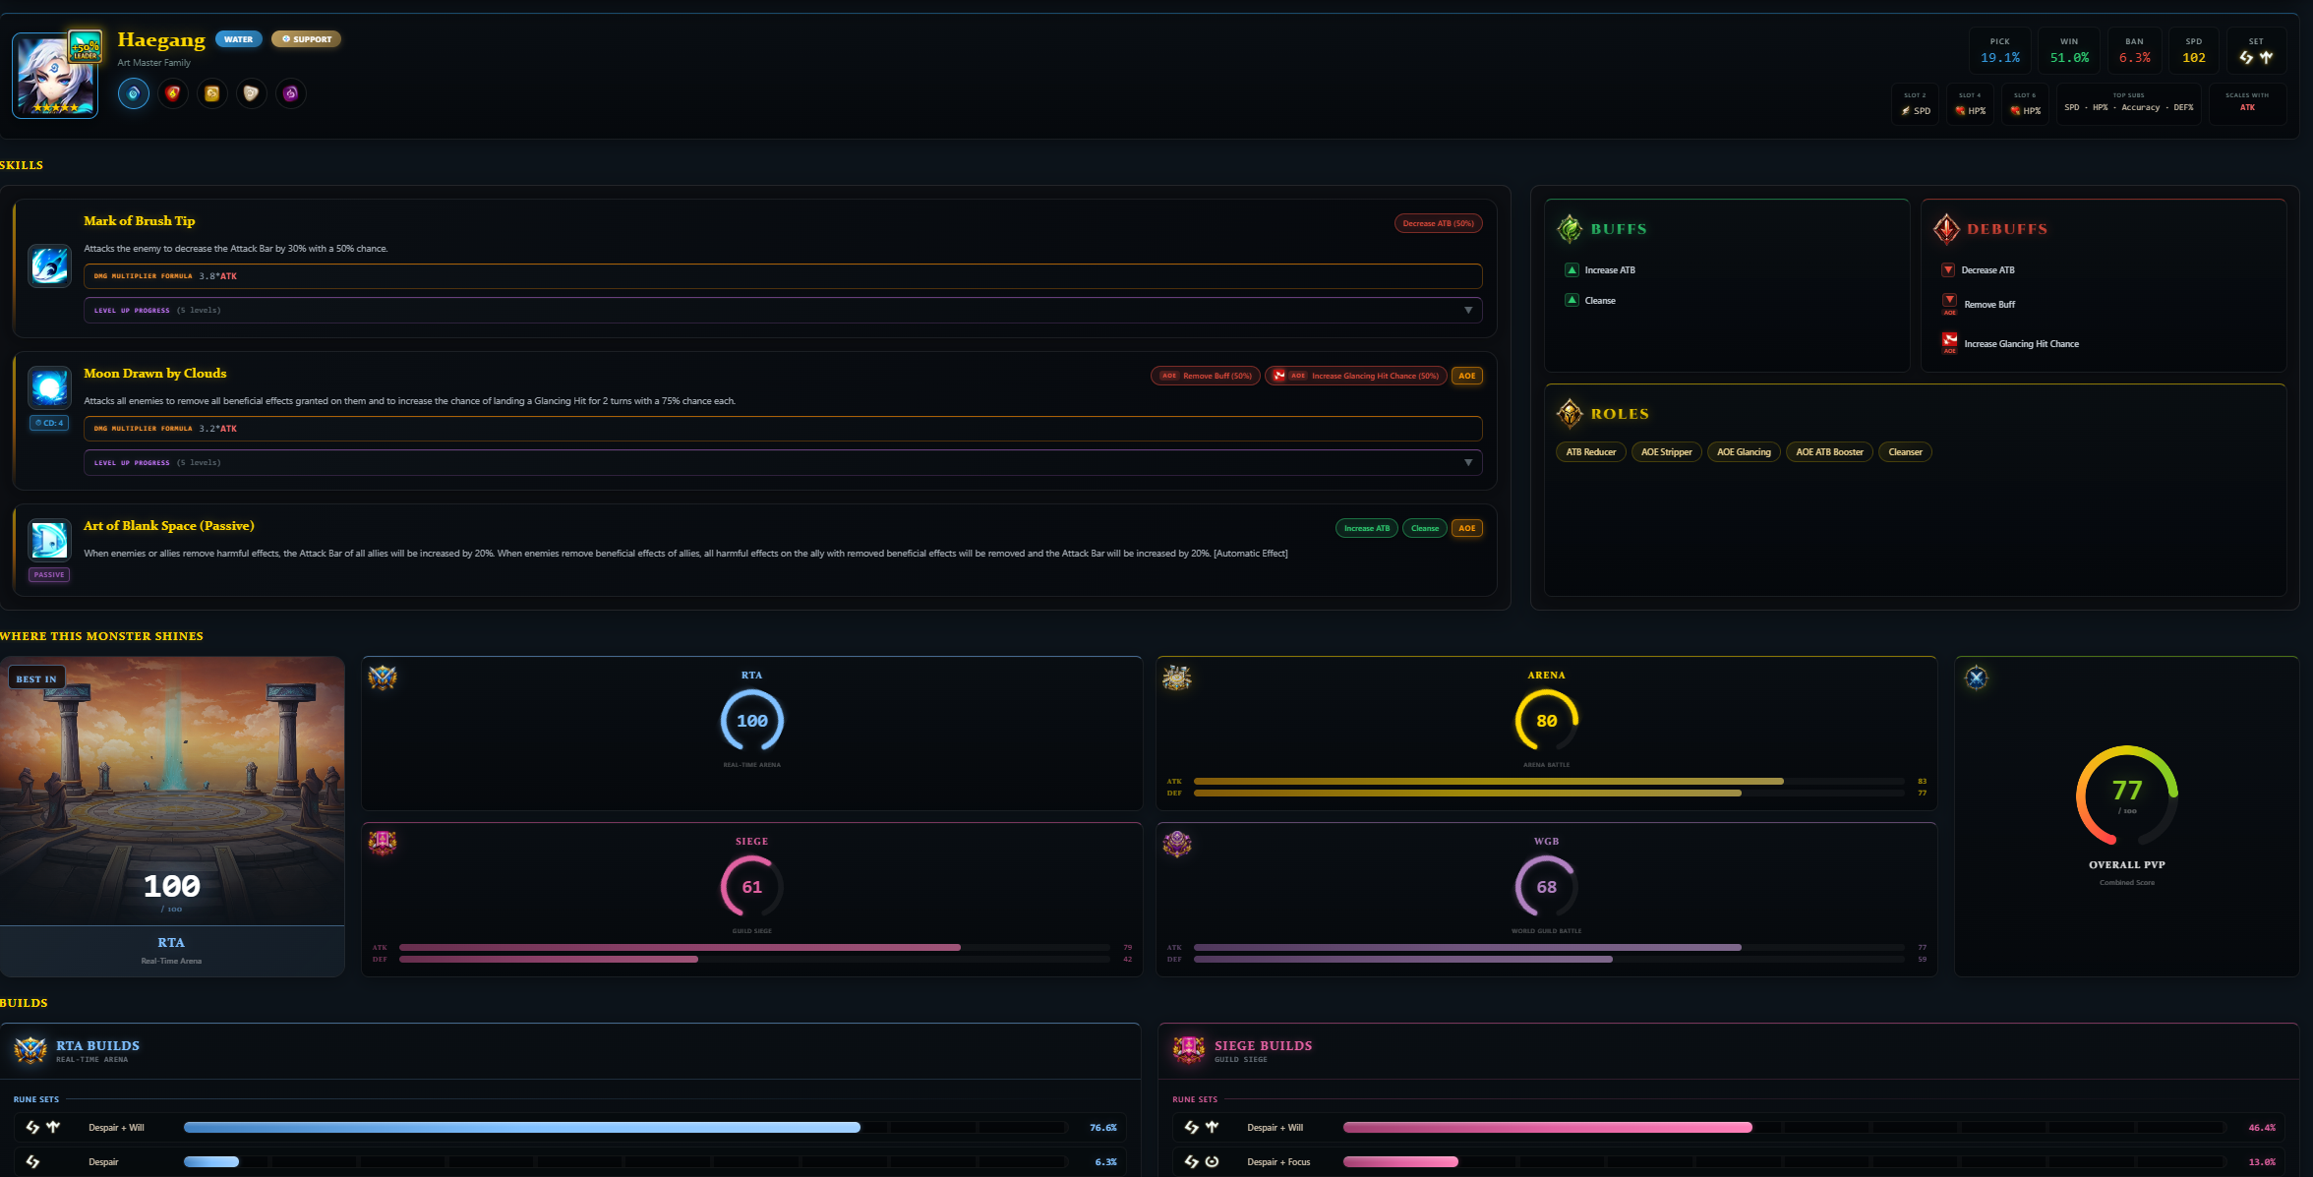This screenshot has width=2313, height=1177.
Task: Click the Pick rate 19.1% stat card
Action: tap(2000, 51)
